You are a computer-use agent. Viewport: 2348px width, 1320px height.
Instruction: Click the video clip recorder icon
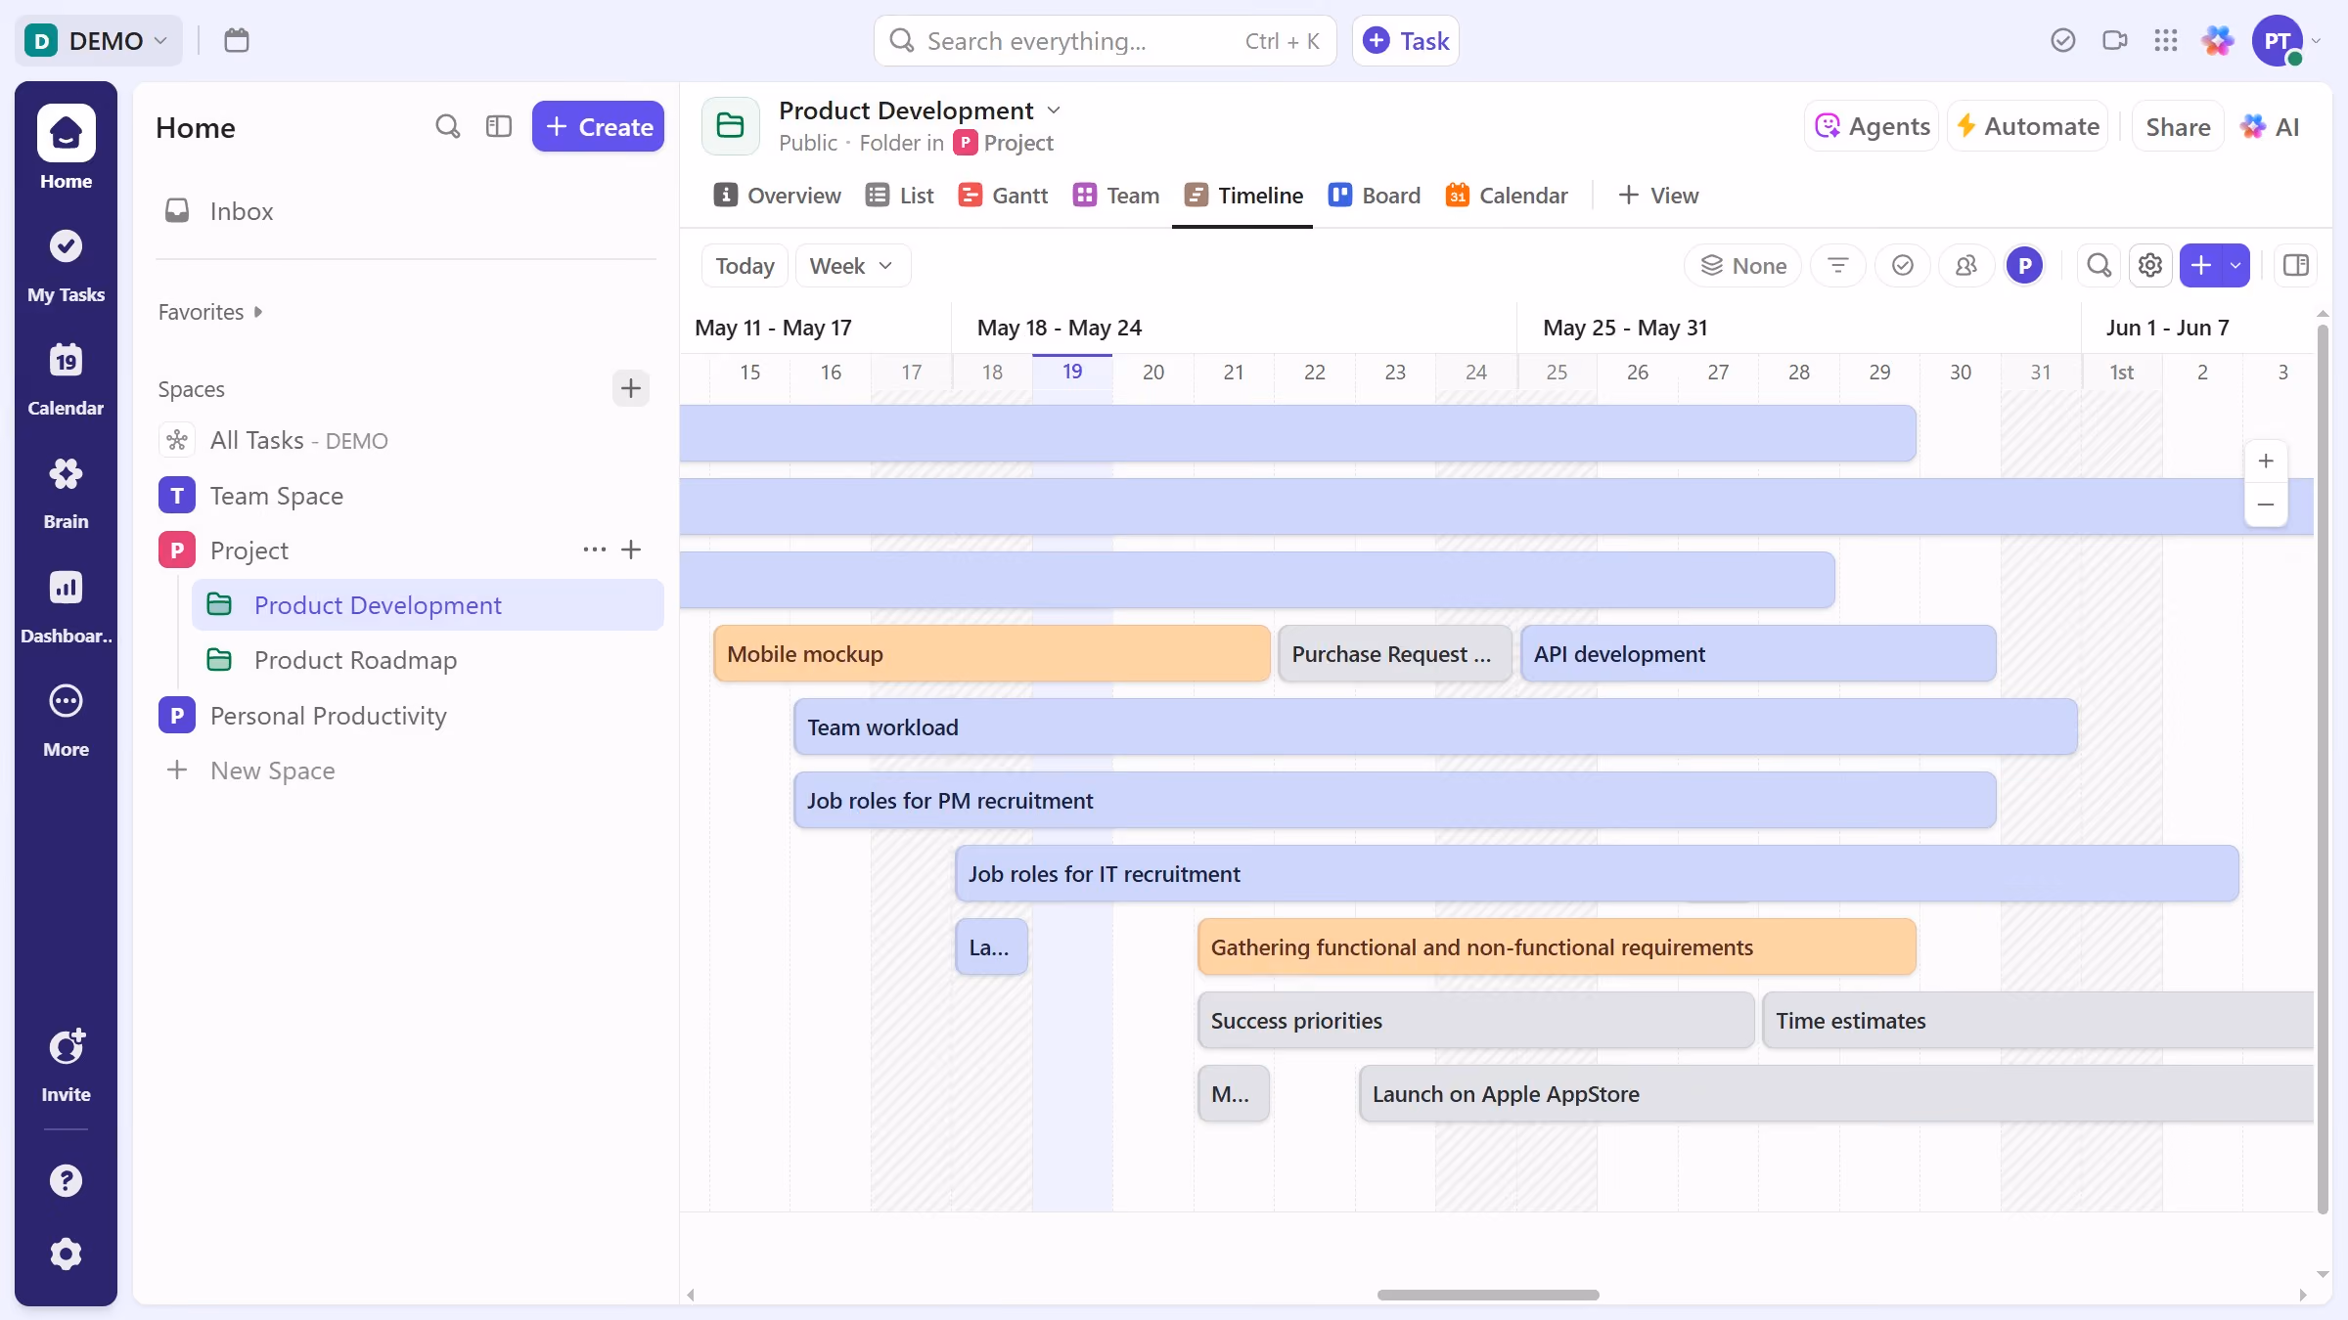[2115, 40]
